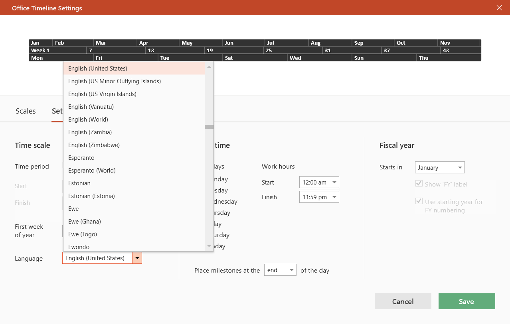Open the work hours Start time dropdown

319,182
